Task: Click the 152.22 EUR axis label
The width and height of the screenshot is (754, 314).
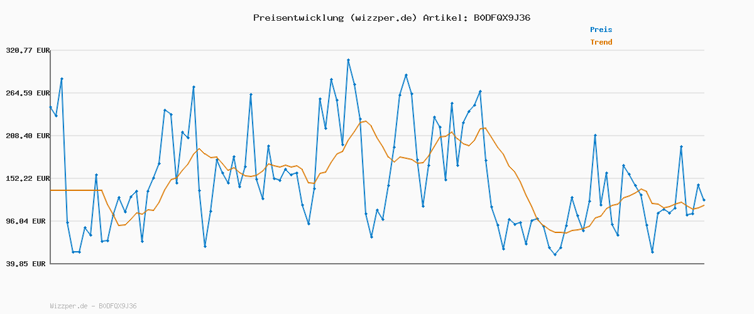Action: [28, 178]
